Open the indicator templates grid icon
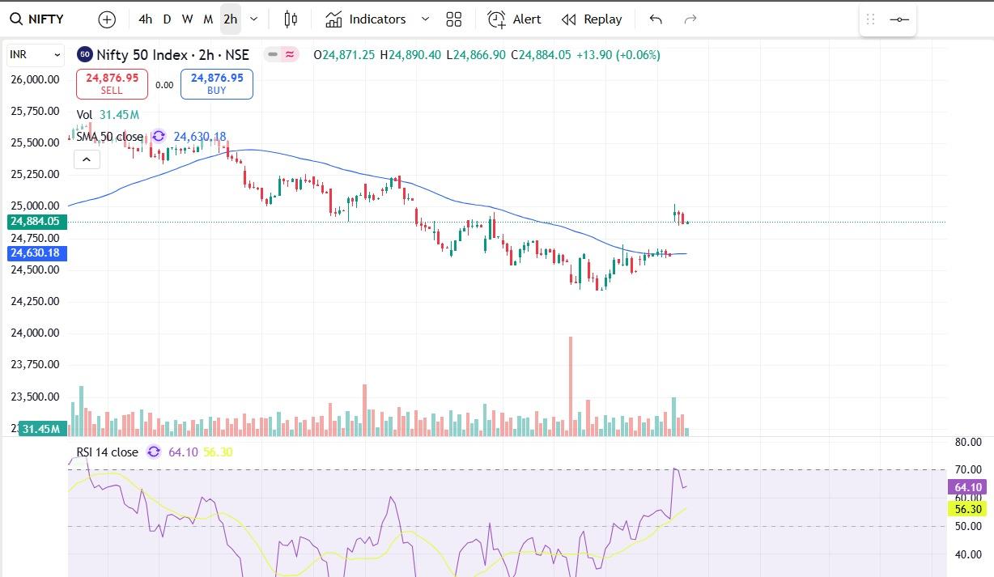 (x=454, y=19)
